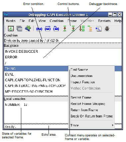126x142 pixels.
Task: Click the long down arrow with green lines icon
Action: [82, 29]
